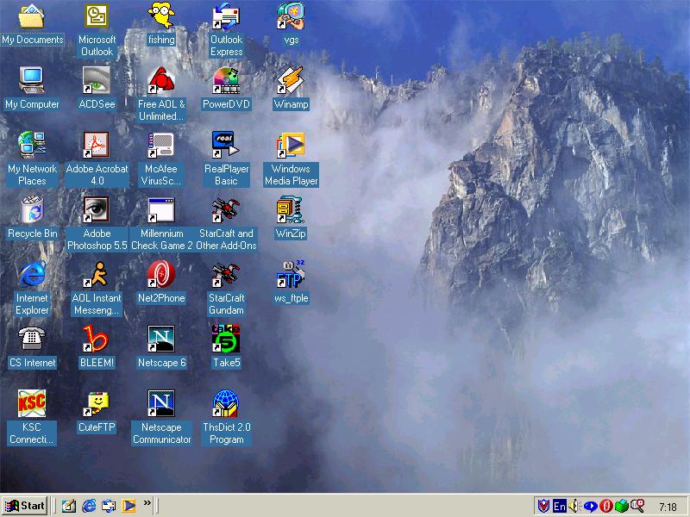Click the magnifier tray icon

(637, 506)
